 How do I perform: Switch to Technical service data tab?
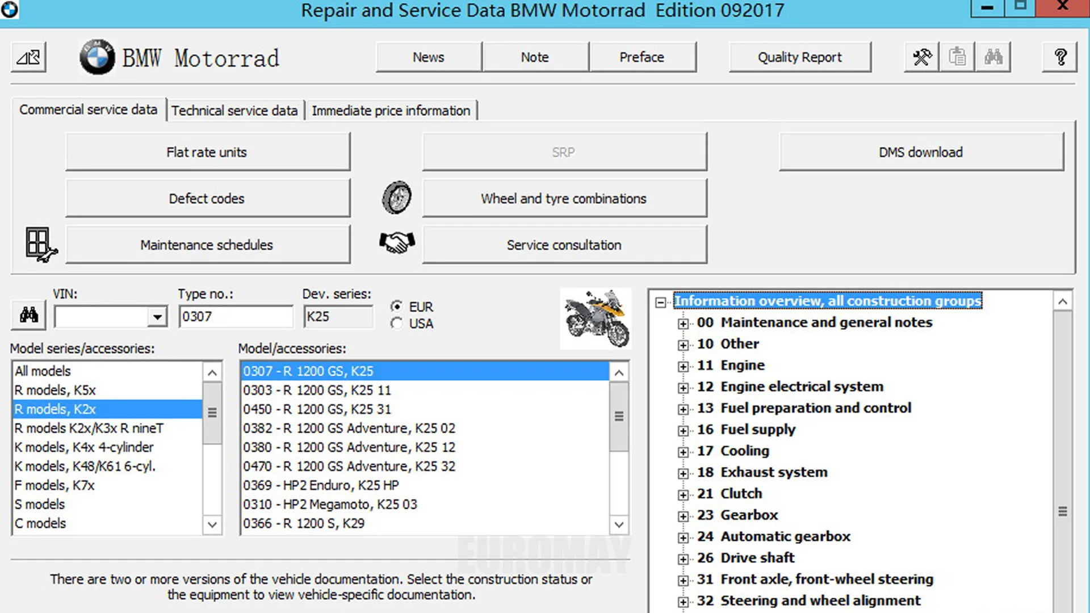click(x=234, y=111)
